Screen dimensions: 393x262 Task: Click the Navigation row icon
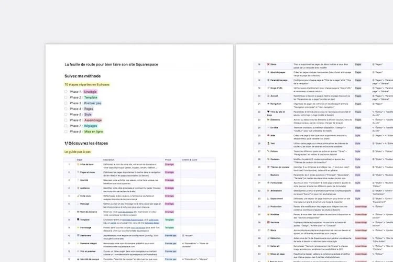[268, 104]
